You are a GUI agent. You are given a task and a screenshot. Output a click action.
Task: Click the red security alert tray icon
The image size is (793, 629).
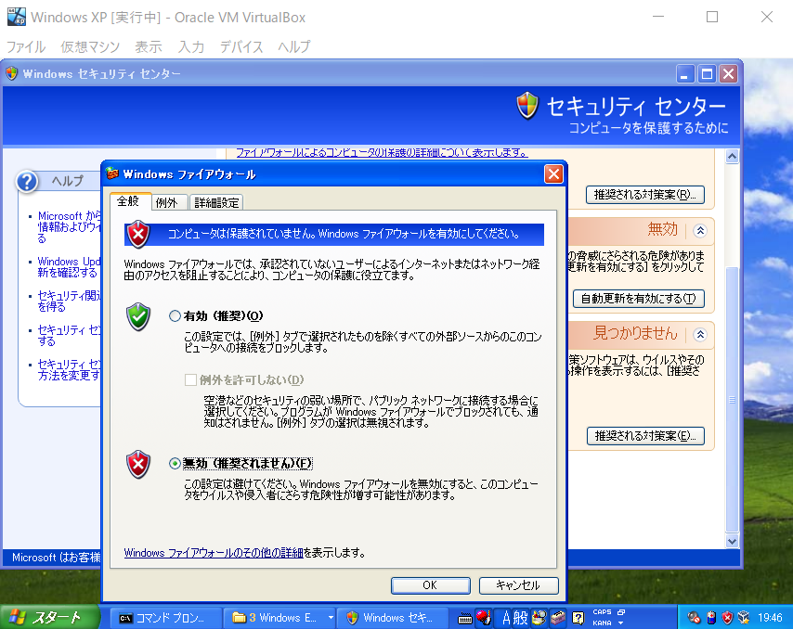[x=727, y=617]
